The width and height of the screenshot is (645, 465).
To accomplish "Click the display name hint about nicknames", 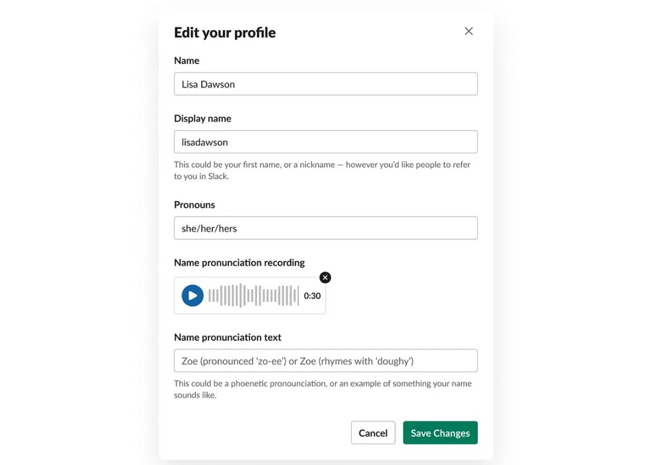I will pos(322,170).
